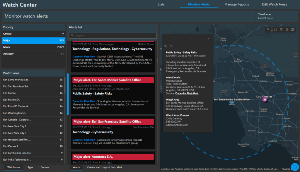Switch to the Source bottom tab
The width and height of the screenshot is (300, 172).
pyautogui.click(x=45, y=167)
